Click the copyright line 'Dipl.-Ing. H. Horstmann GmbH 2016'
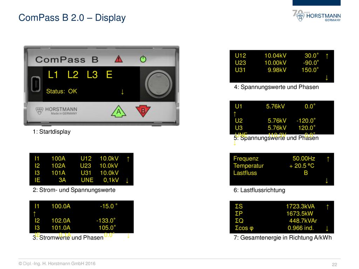Screen dimensions: 359x269 click(x=57, y=264)
